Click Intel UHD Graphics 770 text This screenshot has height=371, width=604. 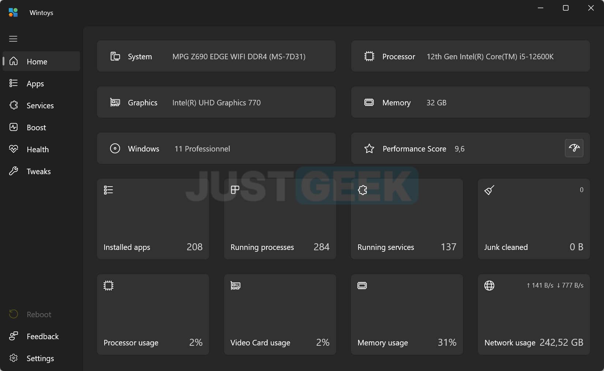[x=217, y=103]
